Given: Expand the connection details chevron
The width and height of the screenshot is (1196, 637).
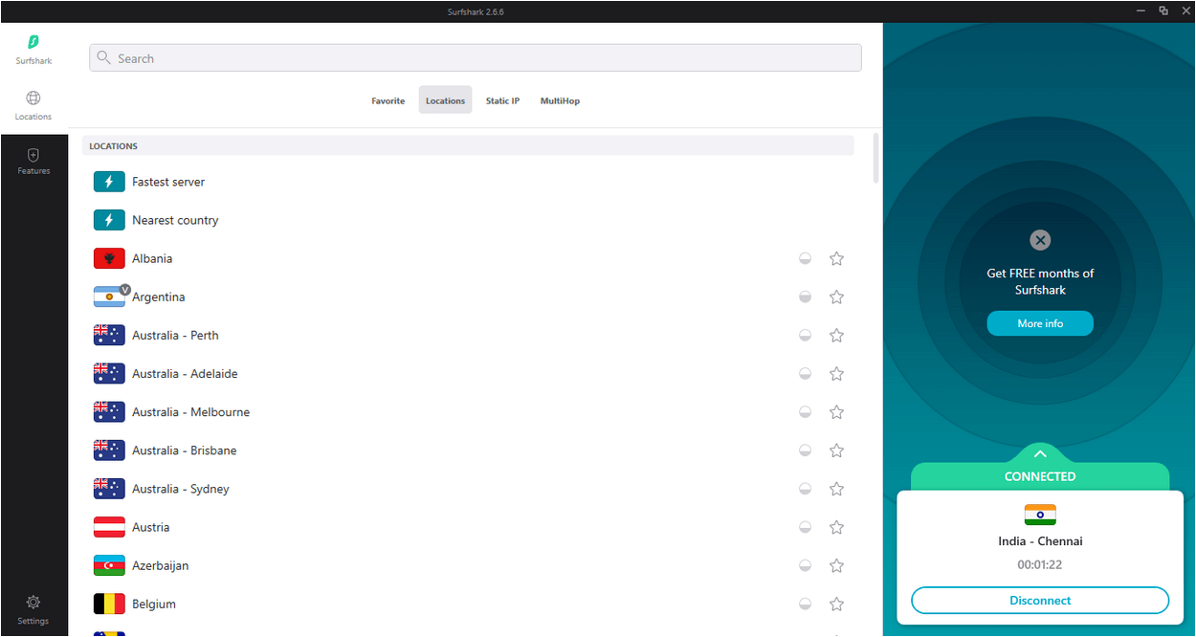Looking at the screenshot, I should 1040,454.
